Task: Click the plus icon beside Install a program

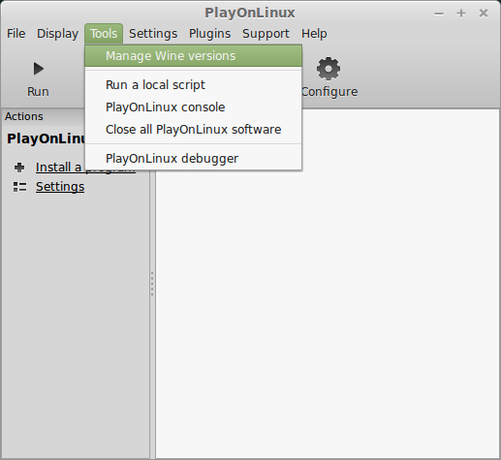Action: (x=19, y=168)
